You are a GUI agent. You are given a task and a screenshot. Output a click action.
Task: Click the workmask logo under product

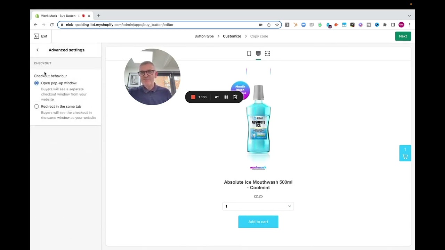click(x=258, y=167)
